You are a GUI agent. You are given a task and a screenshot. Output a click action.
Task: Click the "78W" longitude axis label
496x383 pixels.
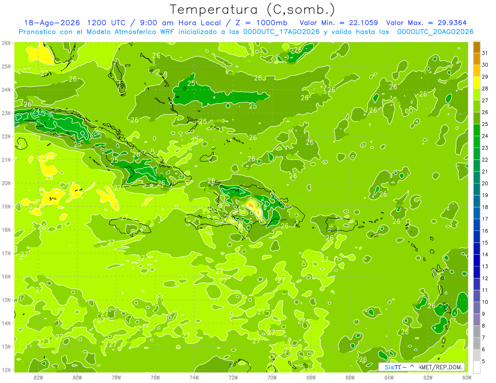point(116,377)
